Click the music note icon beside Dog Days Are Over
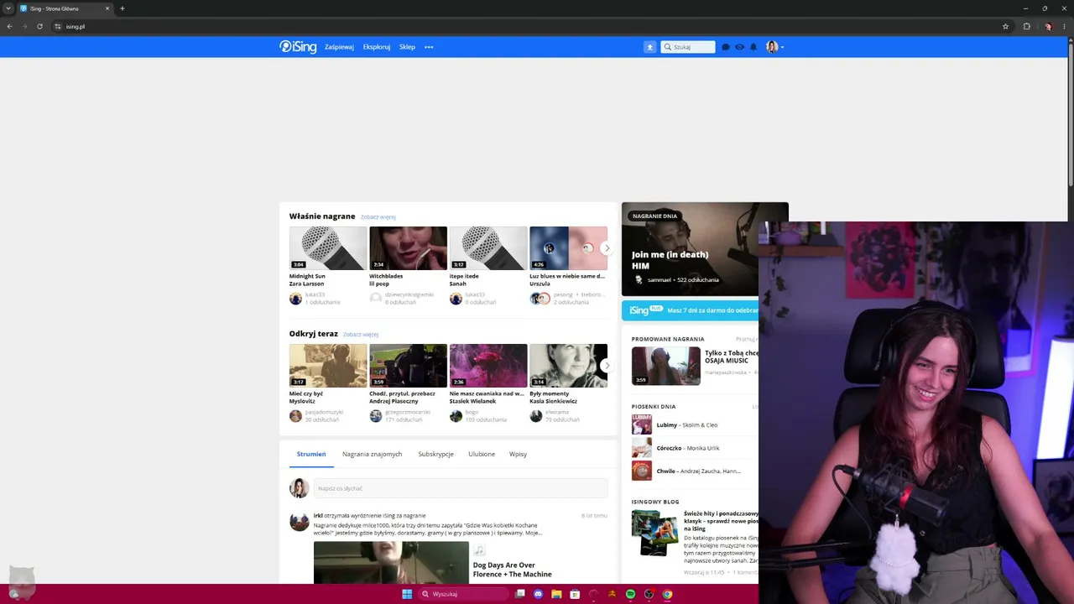 479,550
